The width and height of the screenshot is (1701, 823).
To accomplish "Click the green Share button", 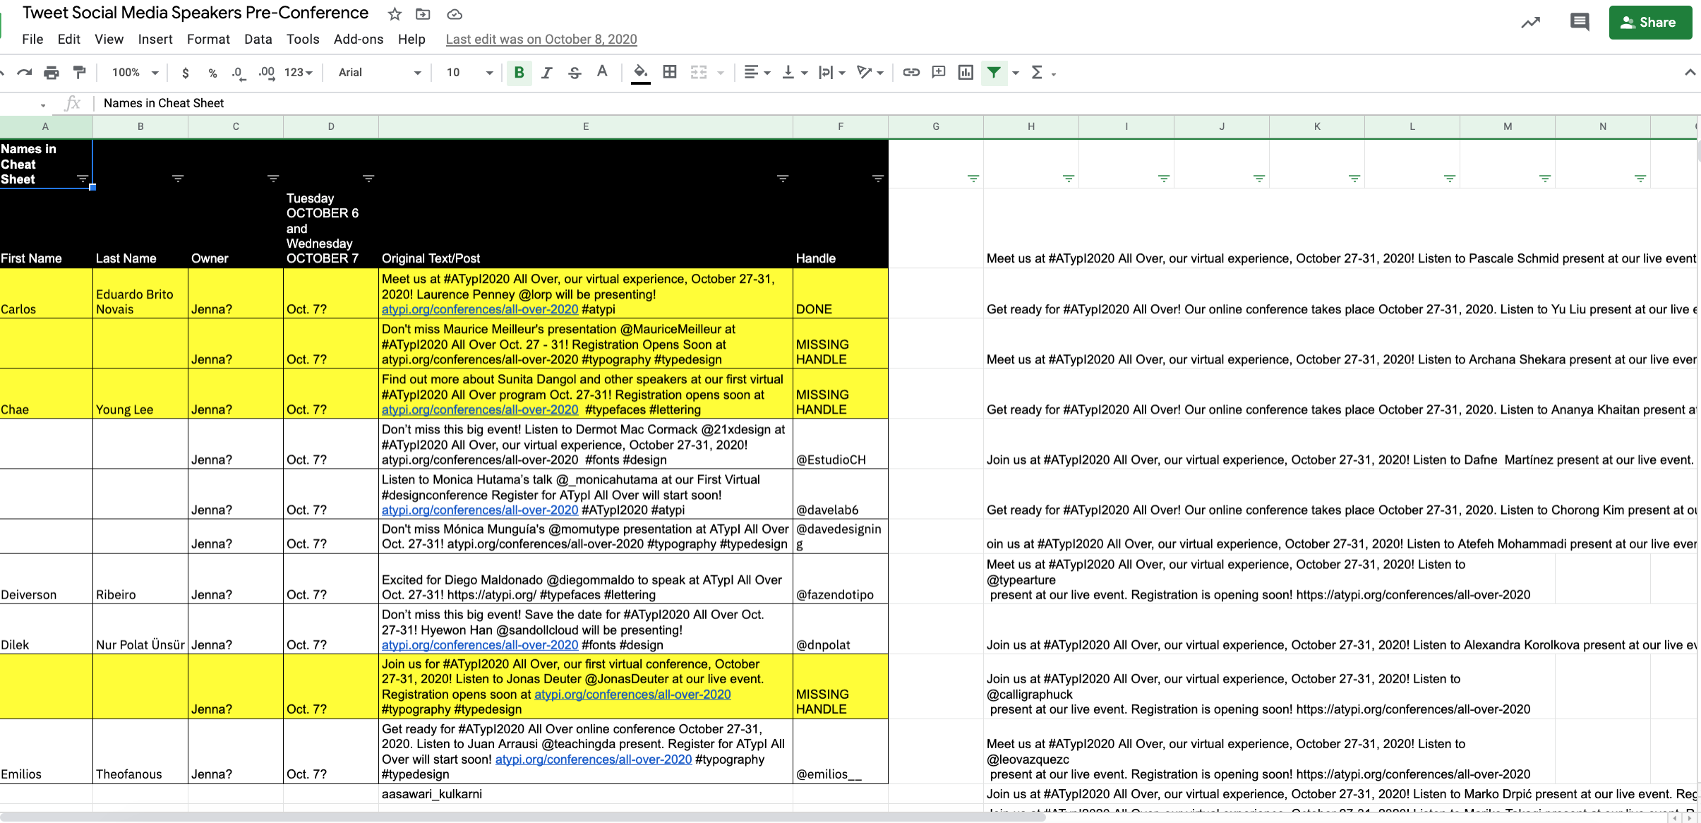I will 1649,23.
